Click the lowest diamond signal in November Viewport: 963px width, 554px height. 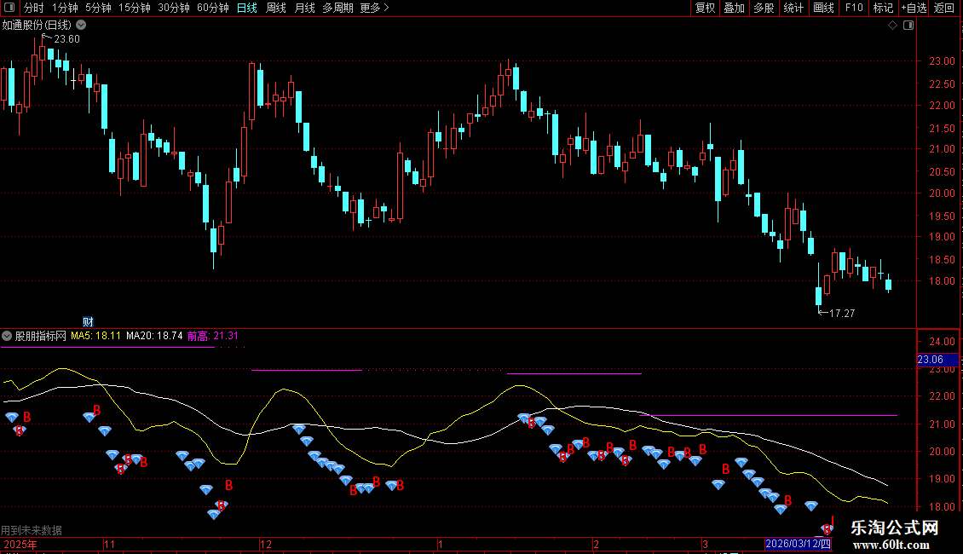(213, 515)
